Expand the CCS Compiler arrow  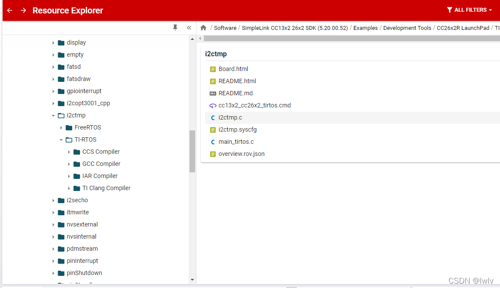pos(69,152)
